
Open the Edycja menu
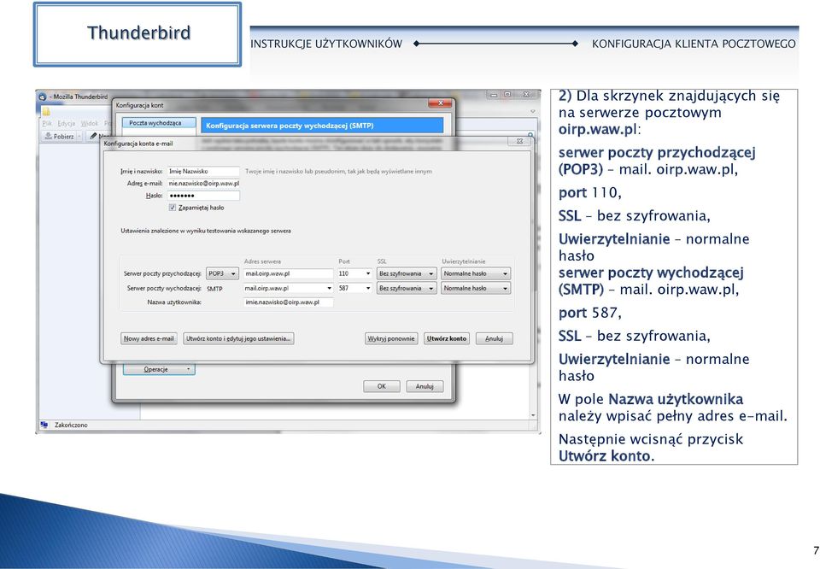(x=67, y=123)
